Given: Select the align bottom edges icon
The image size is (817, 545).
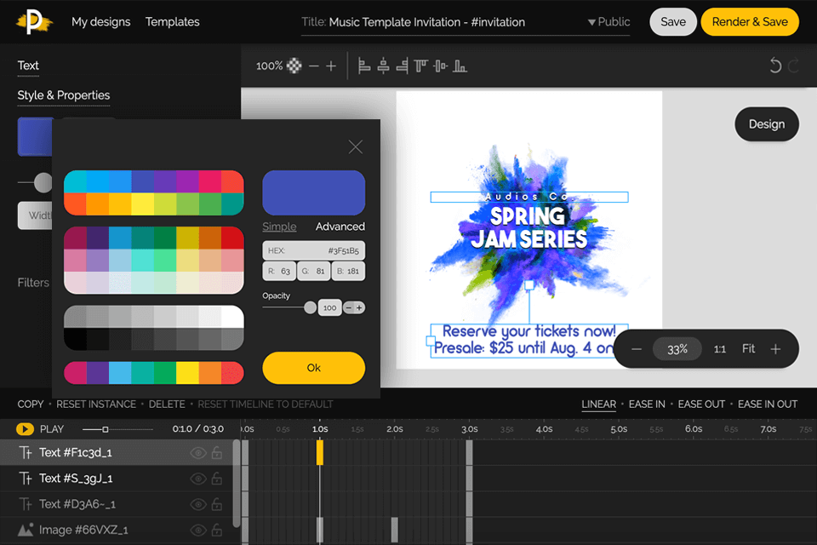Looking at the screenshot, I should 460,64.
